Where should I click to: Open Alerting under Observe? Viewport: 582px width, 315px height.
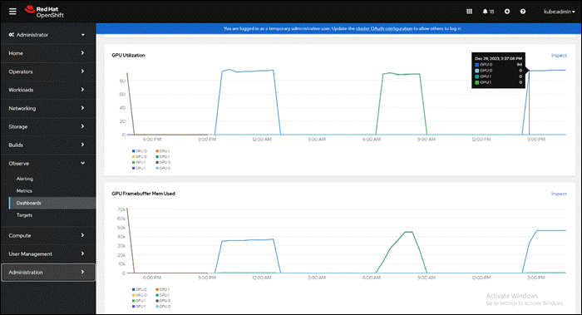coord(24,179)
